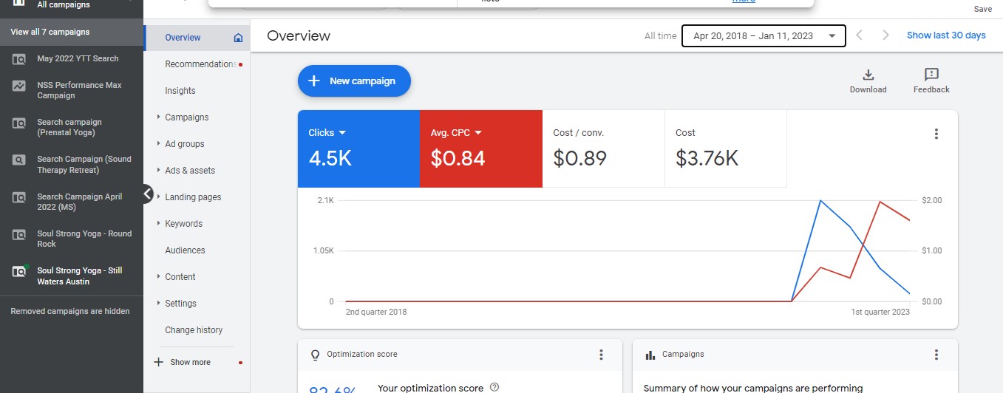Click the plus icon beside Show more

point(158,362)
